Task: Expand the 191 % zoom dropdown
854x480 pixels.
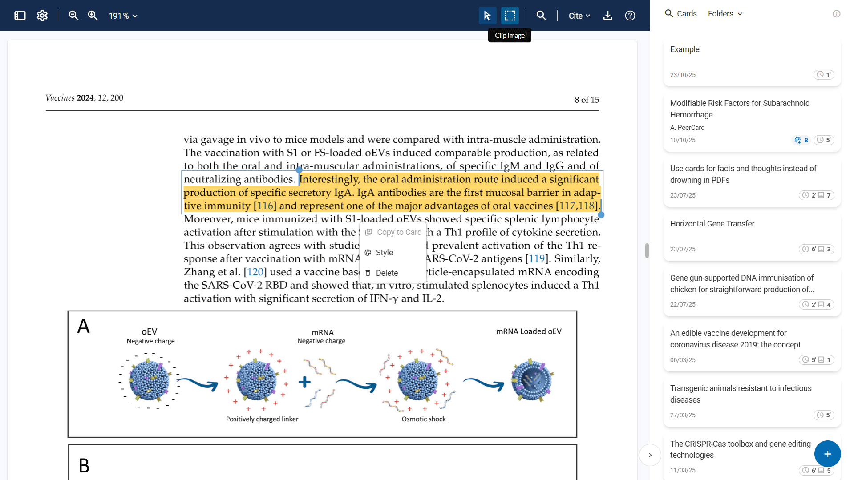Action: click(123, 16)
